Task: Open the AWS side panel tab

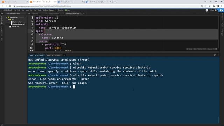Action: coord(2,40)
